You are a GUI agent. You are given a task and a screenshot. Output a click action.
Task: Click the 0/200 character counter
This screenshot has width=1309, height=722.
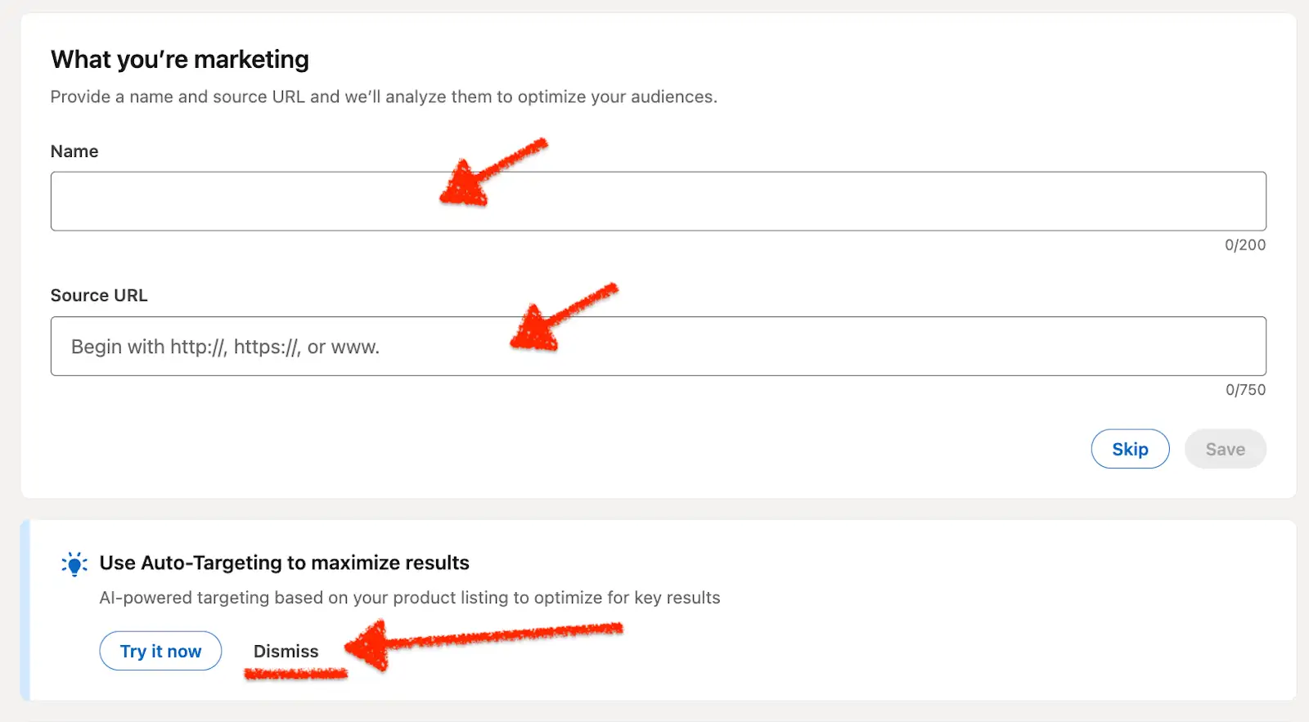(x=1244, y=244)
